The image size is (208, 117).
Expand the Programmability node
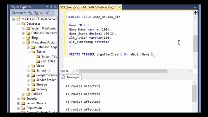tap(28, 75)
